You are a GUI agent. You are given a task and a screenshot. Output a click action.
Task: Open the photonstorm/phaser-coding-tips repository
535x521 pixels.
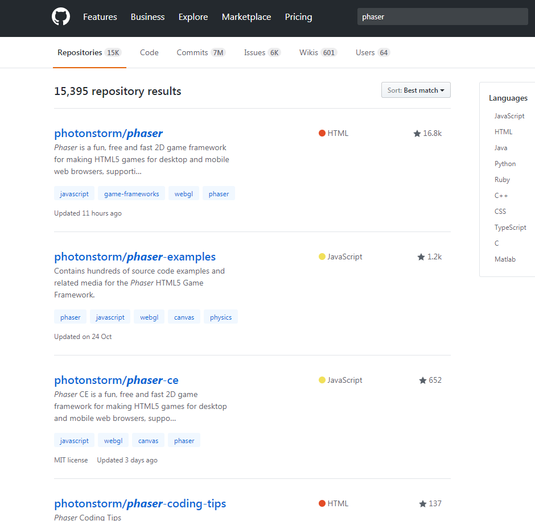(x=140, y=503)
